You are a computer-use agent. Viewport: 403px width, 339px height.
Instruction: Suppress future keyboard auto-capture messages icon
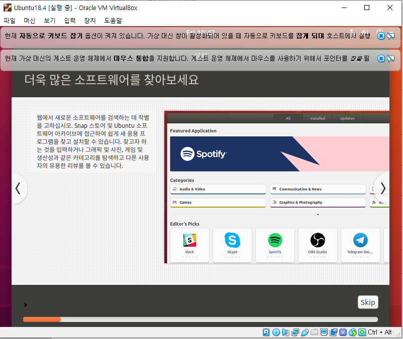(390, 36)
